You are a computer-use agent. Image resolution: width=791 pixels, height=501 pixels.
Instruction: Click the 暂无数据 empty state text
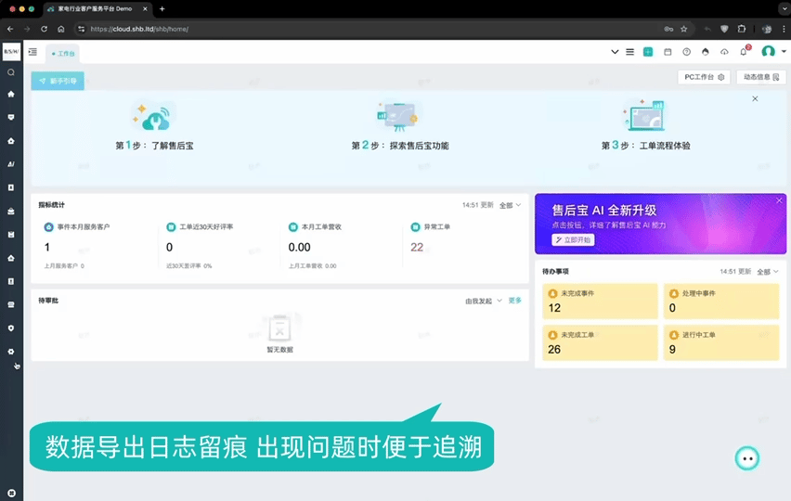click(279, 350)
